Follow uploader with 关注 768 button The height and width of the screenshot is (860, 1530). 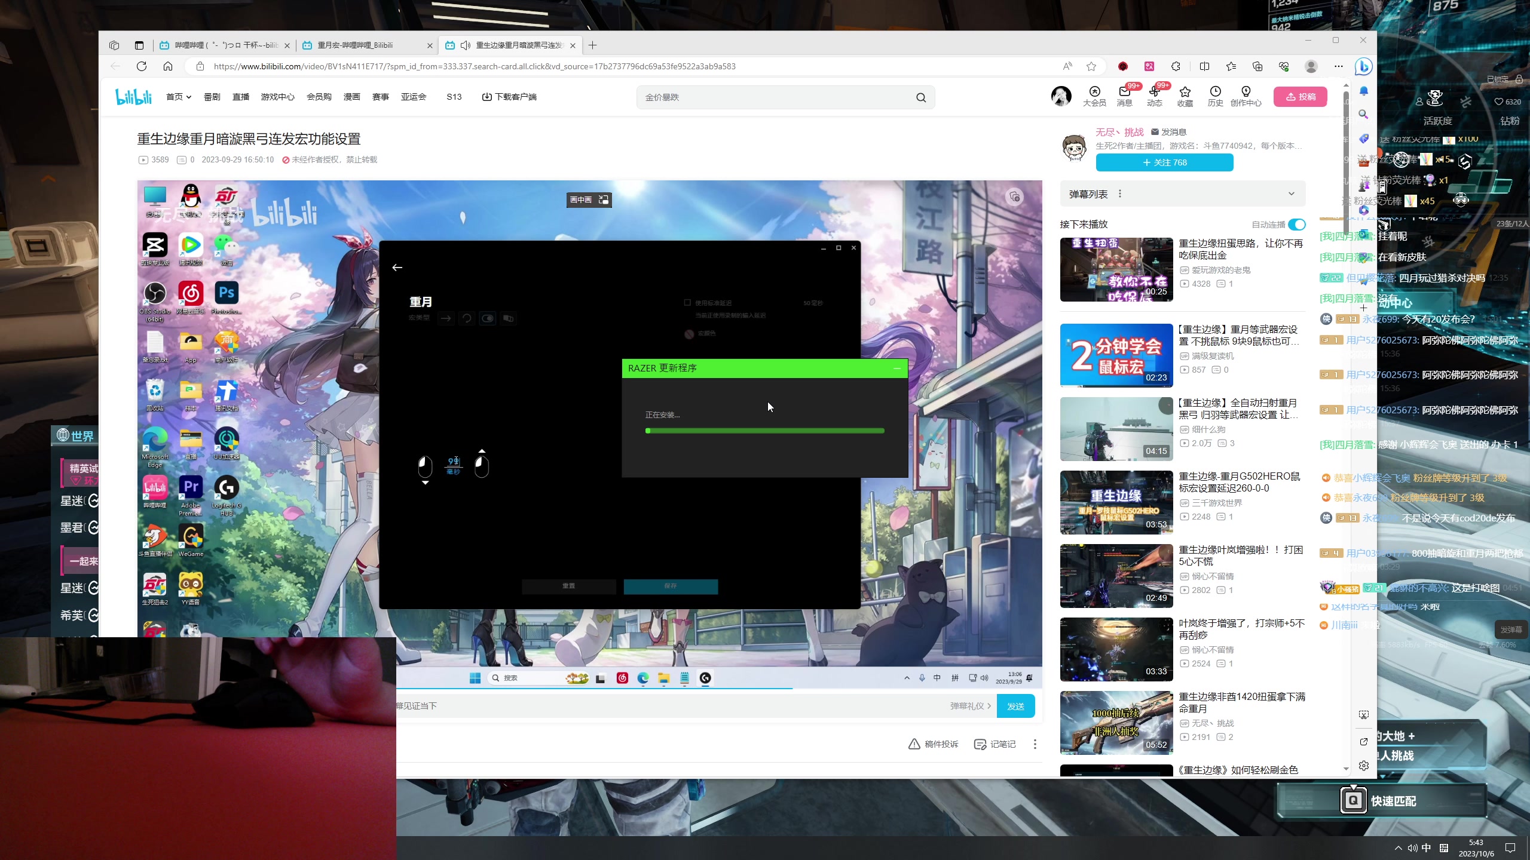[x=1164, y=162]
